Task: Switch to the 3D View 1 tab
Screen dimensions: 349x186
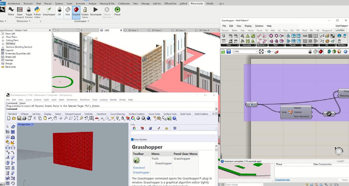Action: tap(133, 30)
